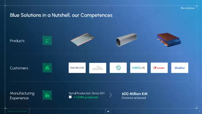Select the Bluebus customer logo
Image resolution: width=202 pixels, height=114 pixels.
[x=180, y=68]
